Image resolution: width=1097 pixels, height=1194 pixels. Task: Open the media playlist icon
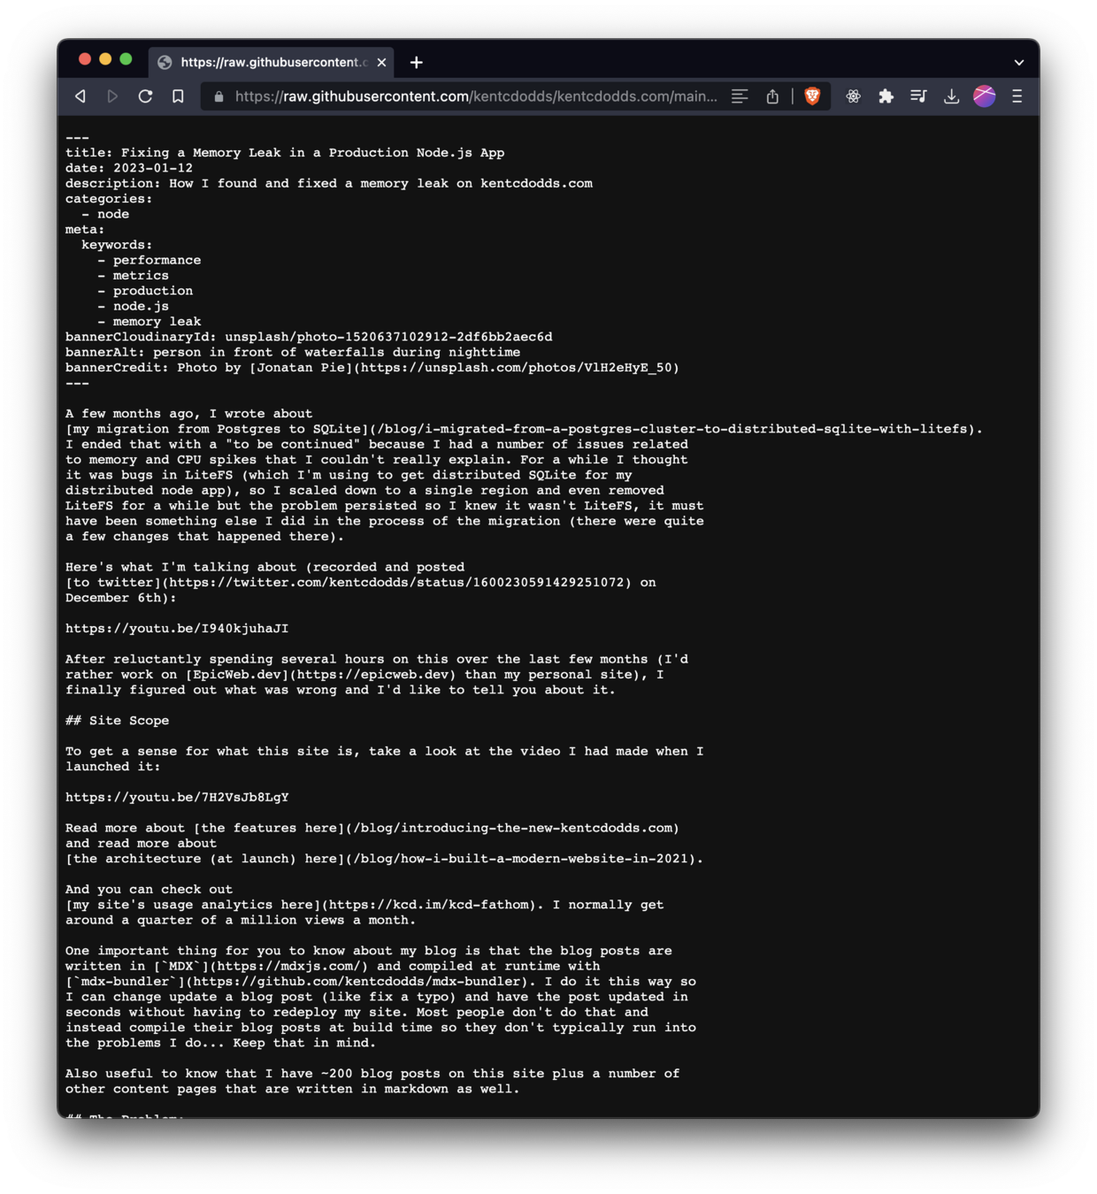pyautogui.click(x=918, y=96)
